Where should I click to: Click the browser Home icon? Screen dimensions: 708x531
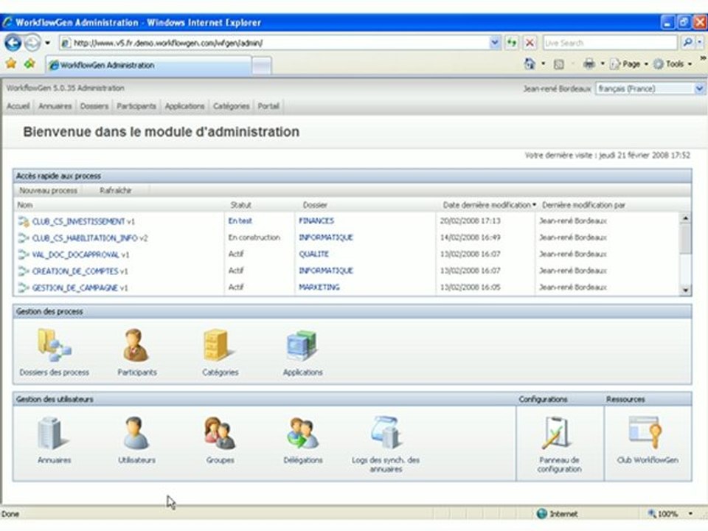(x=530, y=63)
